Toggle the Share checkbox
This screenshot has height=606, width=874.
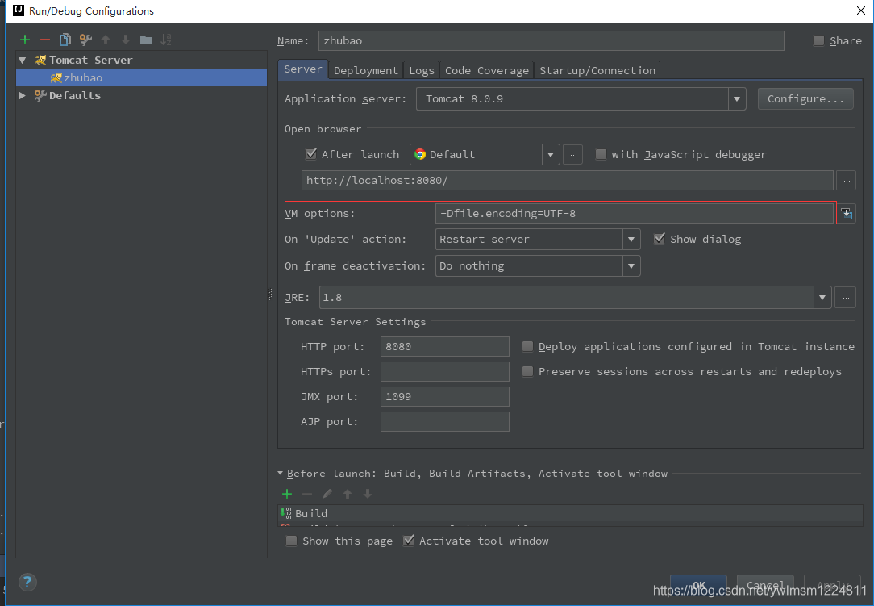819,40
